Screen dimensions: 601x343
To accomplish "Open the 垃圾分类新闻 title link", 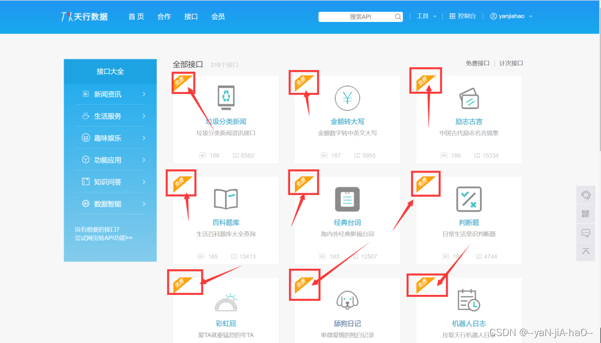I will [x=226, y=121].
